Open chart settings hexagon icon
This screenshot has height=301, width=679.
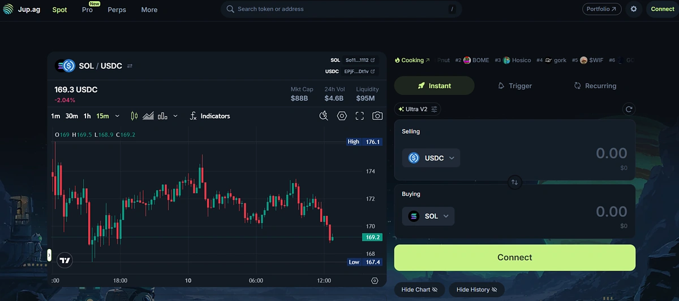click(x=342, y=116)
